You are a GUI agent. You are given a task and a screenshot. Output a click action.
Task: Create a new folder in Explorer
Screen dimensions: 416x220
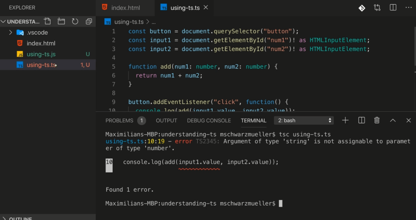pos(61,21)
